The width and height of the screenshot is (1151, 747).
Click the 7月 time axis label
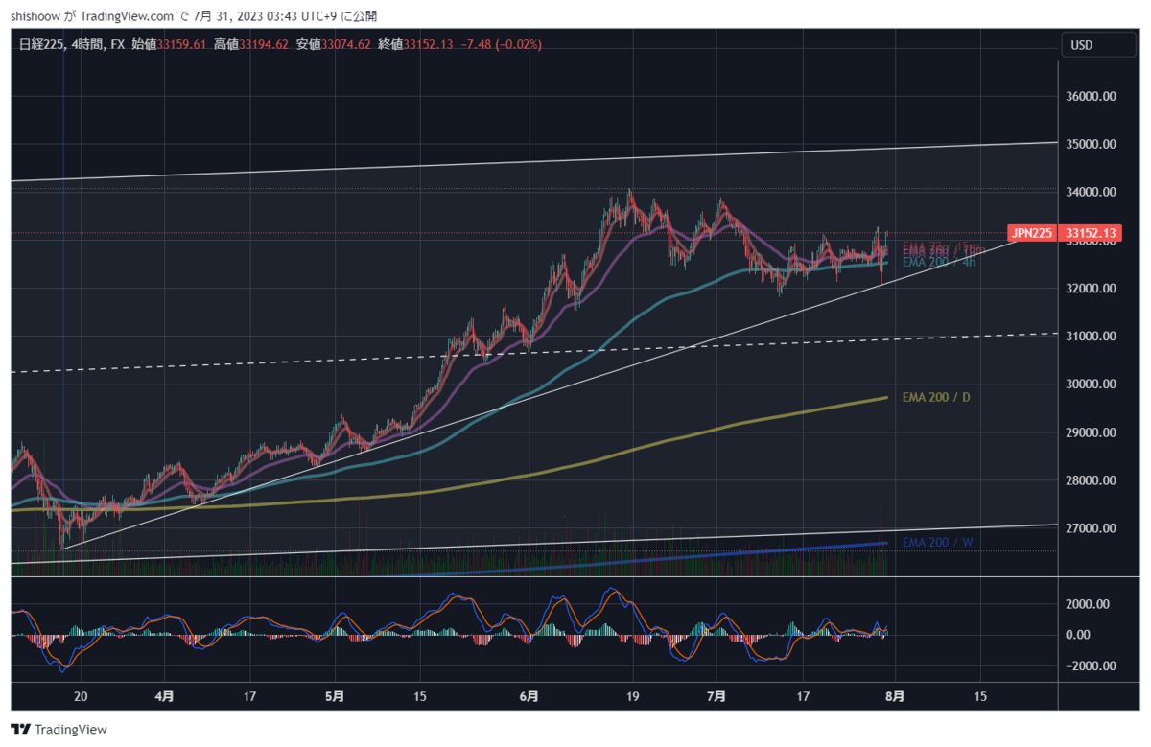click(x=718, y=696)
